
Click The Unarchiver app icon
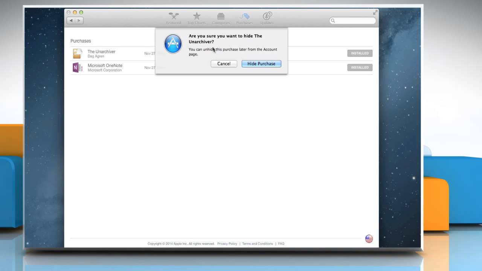pos(78,53)
